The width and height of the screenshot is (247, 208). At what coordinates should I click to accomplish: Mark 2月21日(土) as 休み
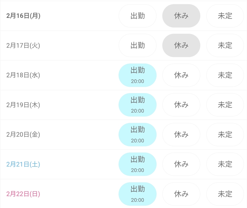181,164
